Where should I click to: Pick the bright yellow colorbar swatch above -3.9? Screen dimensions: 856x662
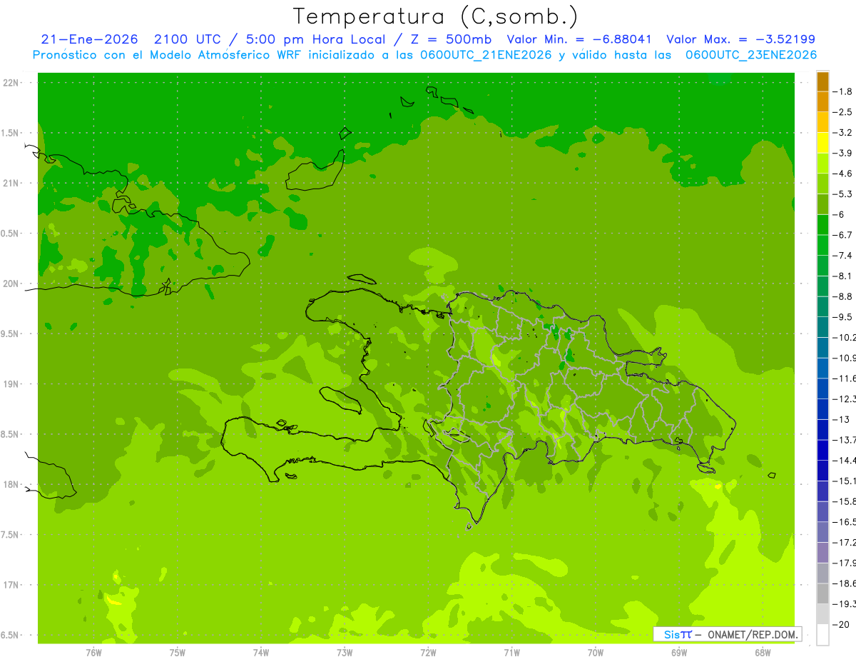(x=822, y=143)
